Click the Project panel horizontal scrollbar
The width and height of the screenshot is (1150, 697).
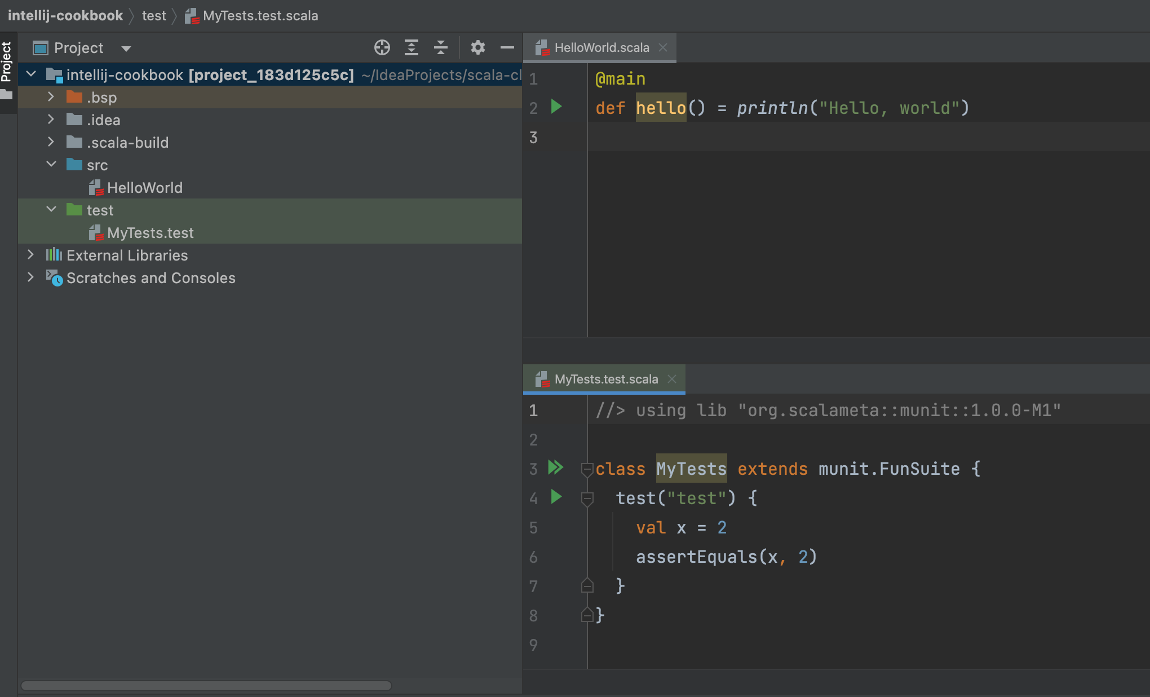tap(206, 686)
